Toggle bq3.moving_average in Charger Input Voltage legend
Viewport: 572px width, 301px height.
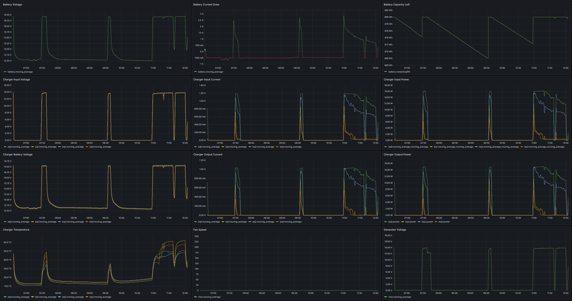point(100,147)
